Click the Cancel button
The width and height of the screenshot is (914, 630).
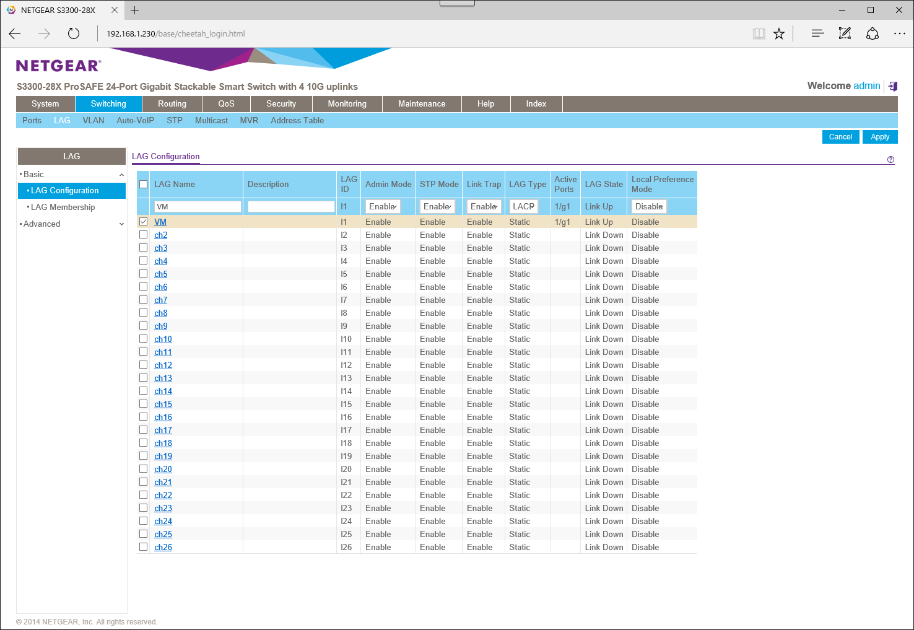click(x=840, y=137)
